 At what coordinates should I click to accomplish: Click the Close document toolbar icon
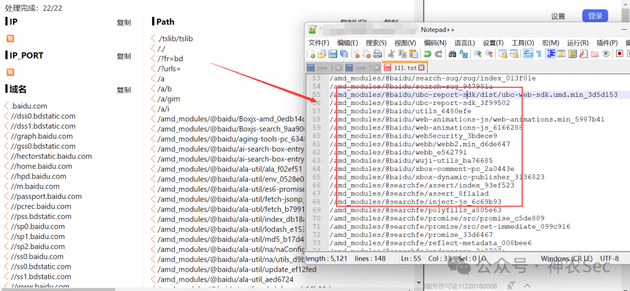pyautogui.click(x=356, y=54)
